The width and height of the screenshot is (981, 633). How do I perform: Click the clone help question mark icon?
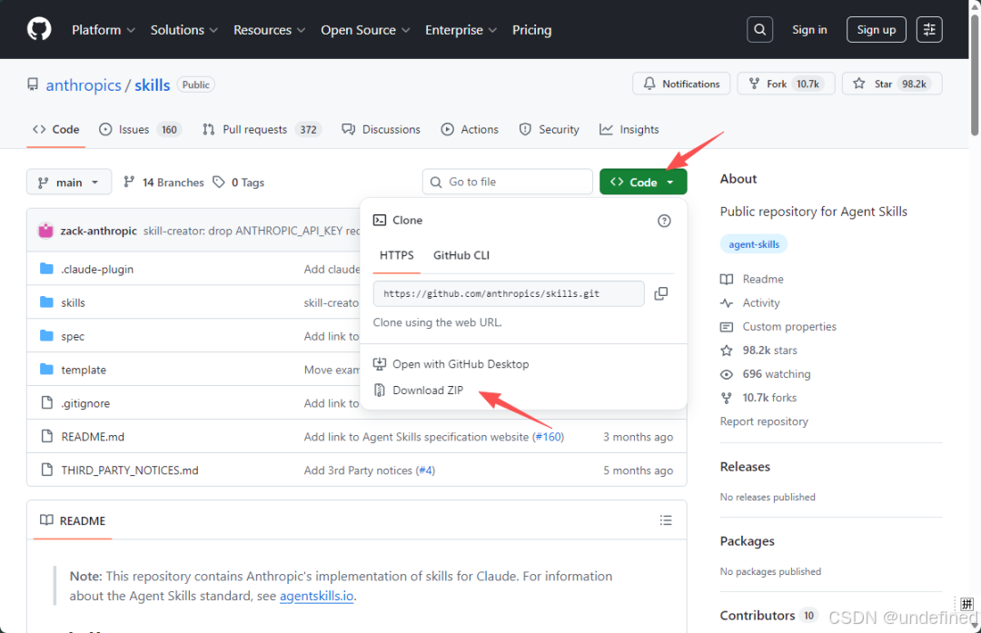tap(664, 221)
